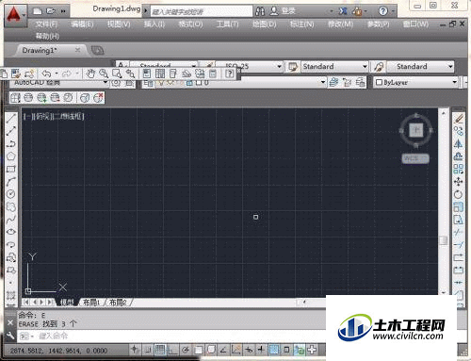The image size is (471, 361).
Task: Click the WCS button under ViewCube
Action: (x=415, y=158)
